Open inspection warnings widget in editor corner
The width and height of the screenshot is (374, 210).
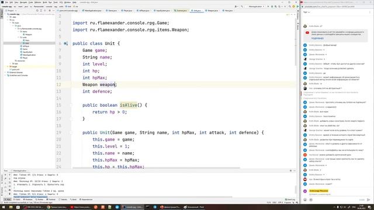(x=288, y=15)
